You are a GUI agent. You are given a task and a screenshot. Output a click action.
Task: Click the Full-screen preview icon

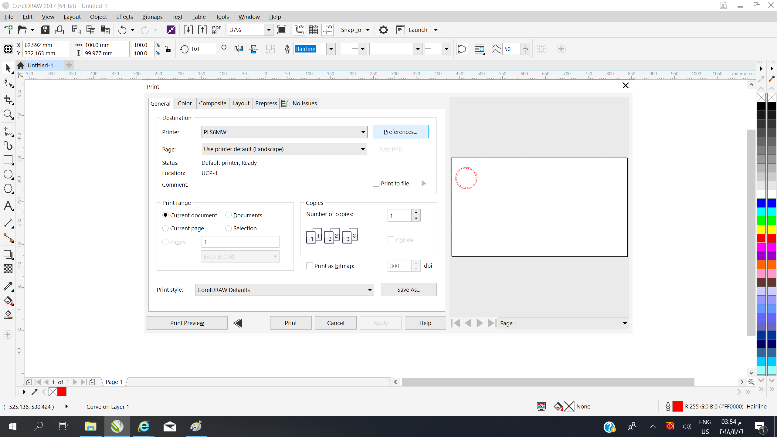(x=282, y=30)
